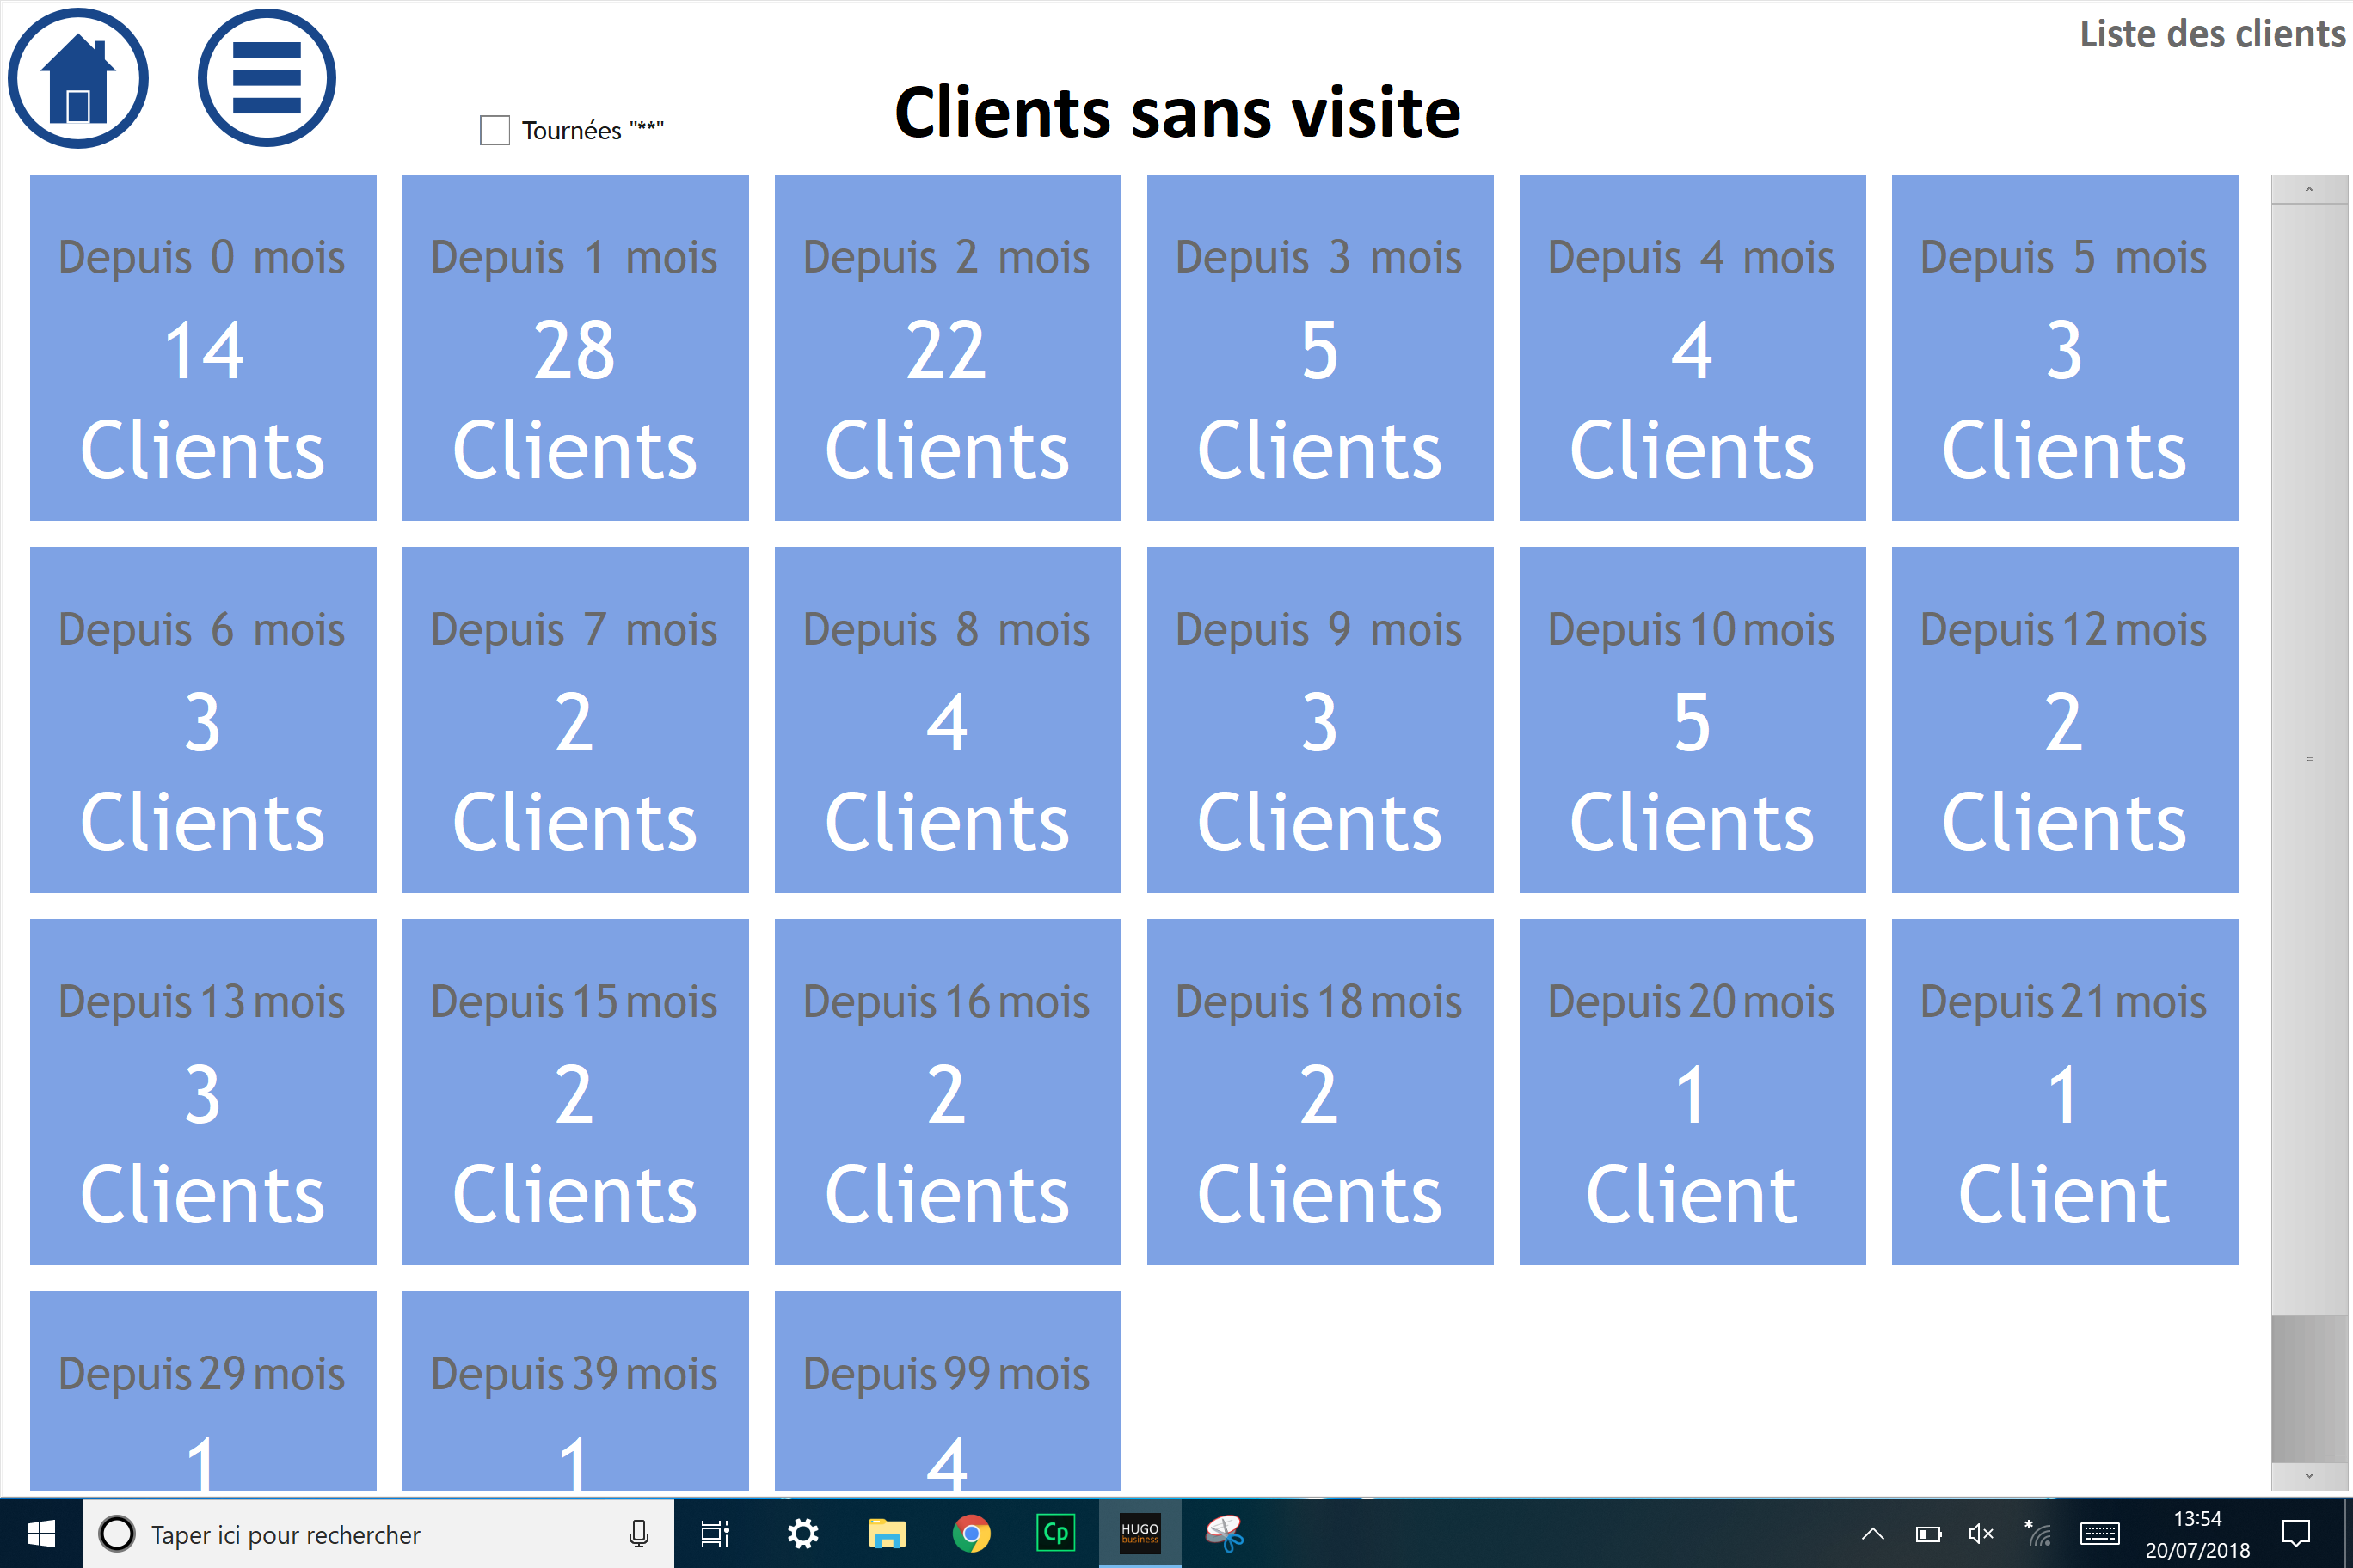Launch Chrome from the taskbar

pyautogui.click(x=970, y=1534)
